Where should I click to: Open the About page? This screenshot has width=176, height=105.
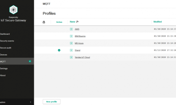coord(3,75)
